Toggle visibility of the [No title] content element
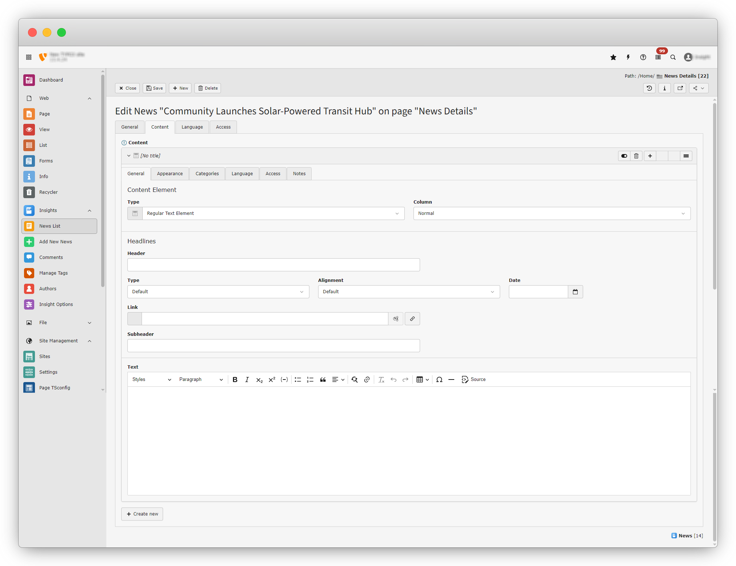The image size is (736, 566). click(x=624, y=156)
